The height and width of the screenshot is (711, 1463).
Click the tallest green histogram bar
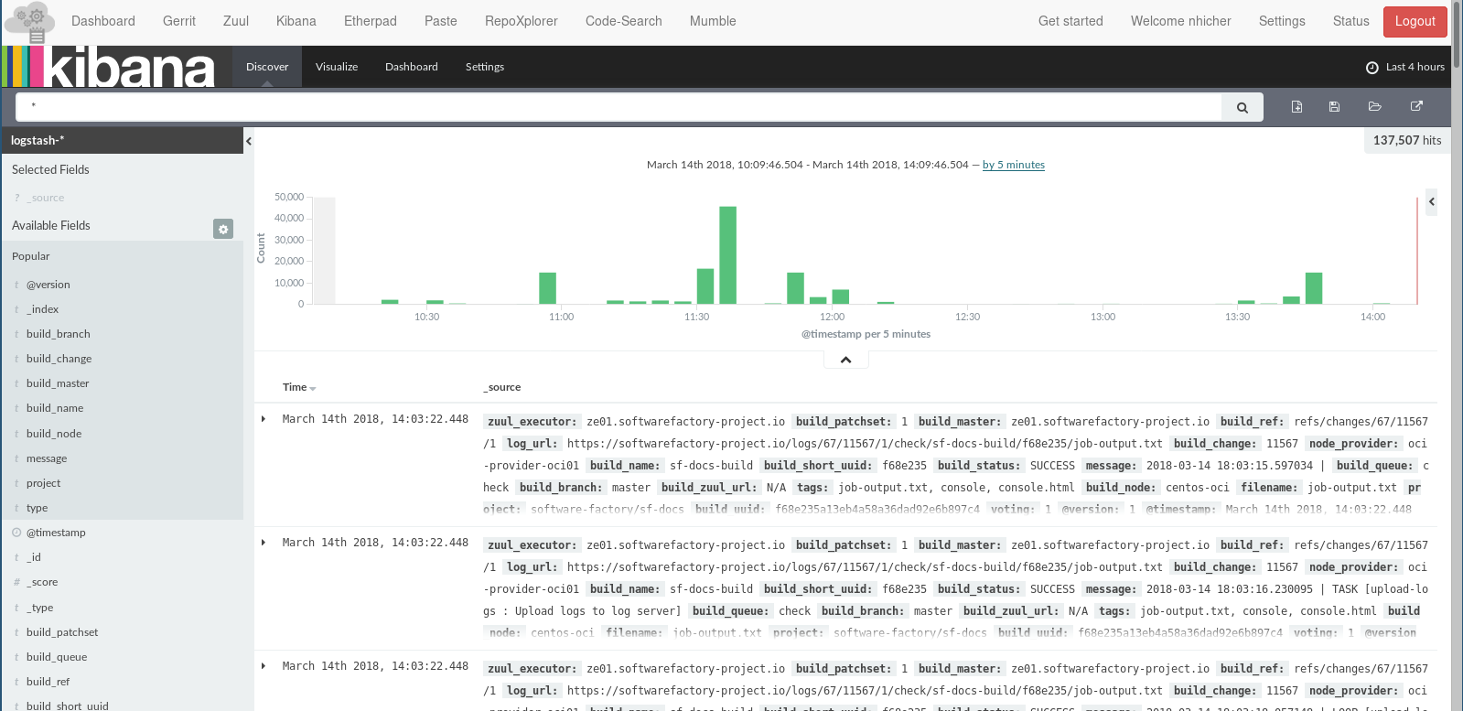[x=727, y=255]
